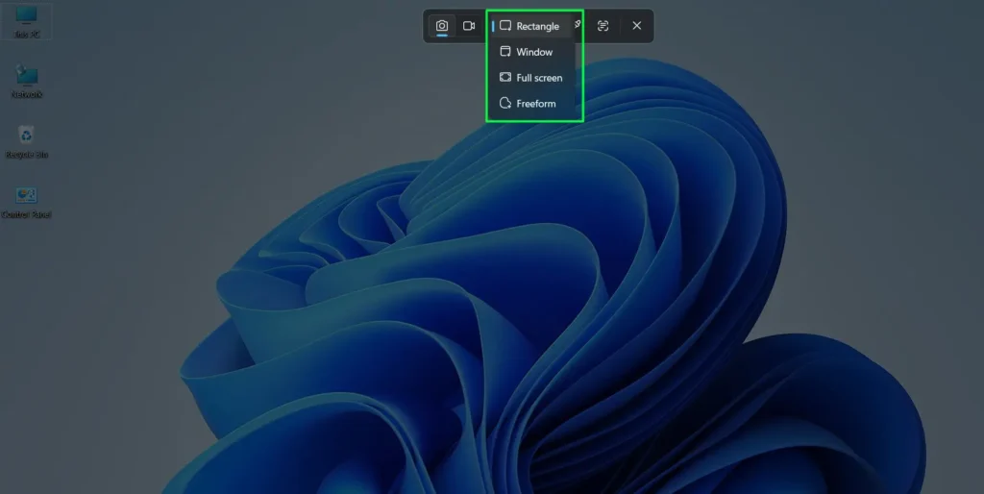The height and width of the screenshot is (494, 984).
Task: Switch to video Record mode
Action: (469, 26)
